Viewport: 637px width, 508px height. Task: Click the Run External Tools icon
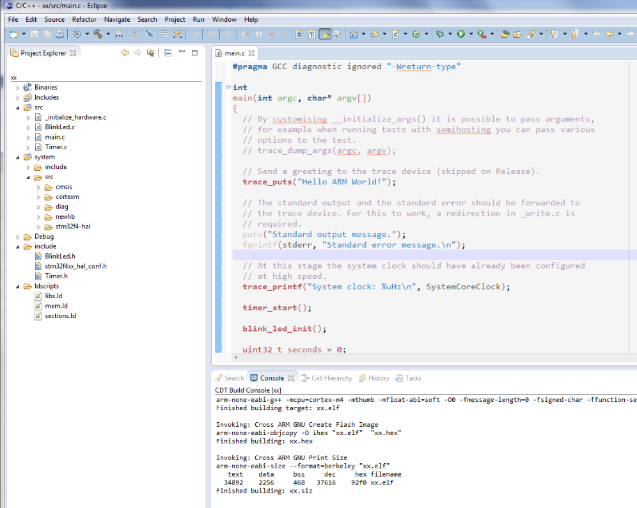point(482,34)
